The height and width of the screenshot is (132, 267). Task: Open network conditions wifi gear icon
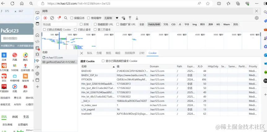click(123, 18)
